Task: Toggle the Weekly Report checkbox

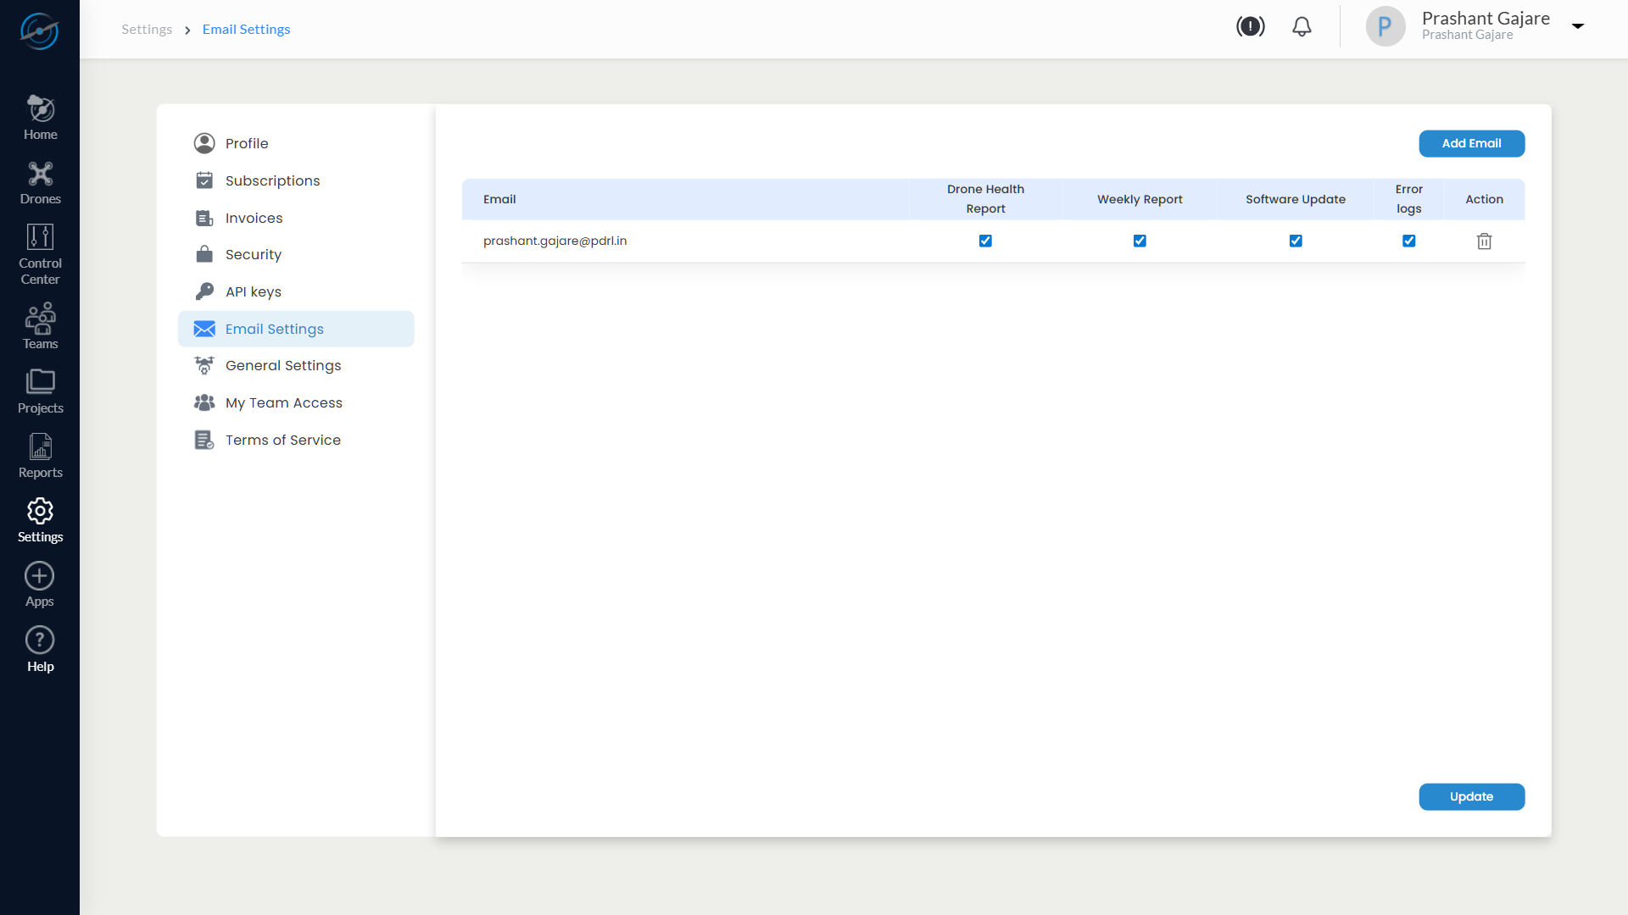Action: pyautogui.click(x=1140, y=241)
